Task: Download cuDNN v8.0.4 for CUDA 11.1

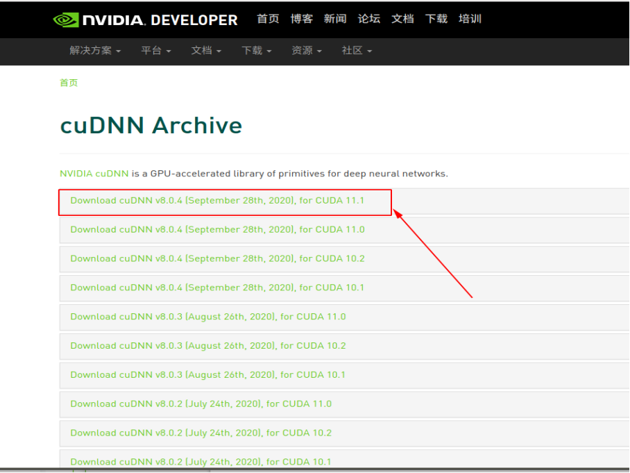Action: click(216, 200)
